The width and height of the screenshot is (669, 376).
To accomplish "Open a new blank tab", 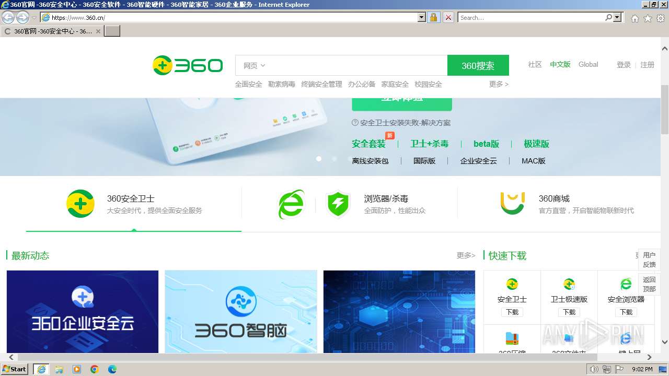I will tap(112, 31).
